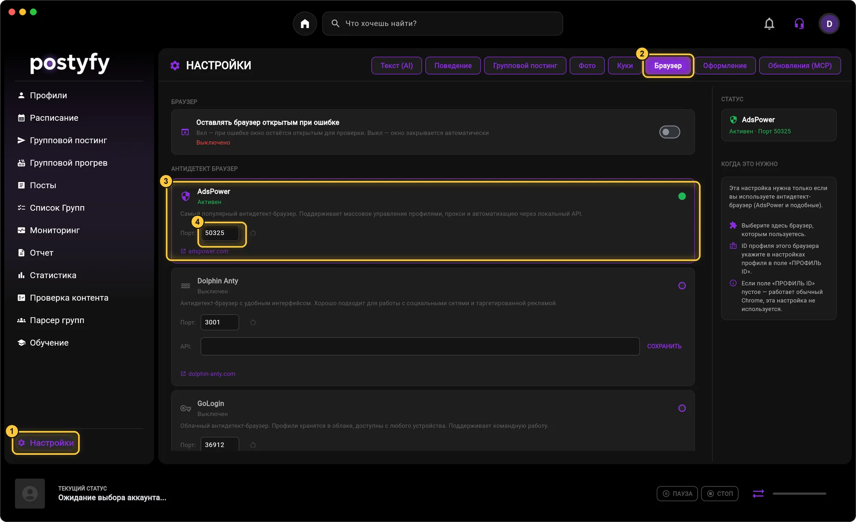Reset the GoLogin port with refresh icon

pyautogui.click(x=253, y=445)
